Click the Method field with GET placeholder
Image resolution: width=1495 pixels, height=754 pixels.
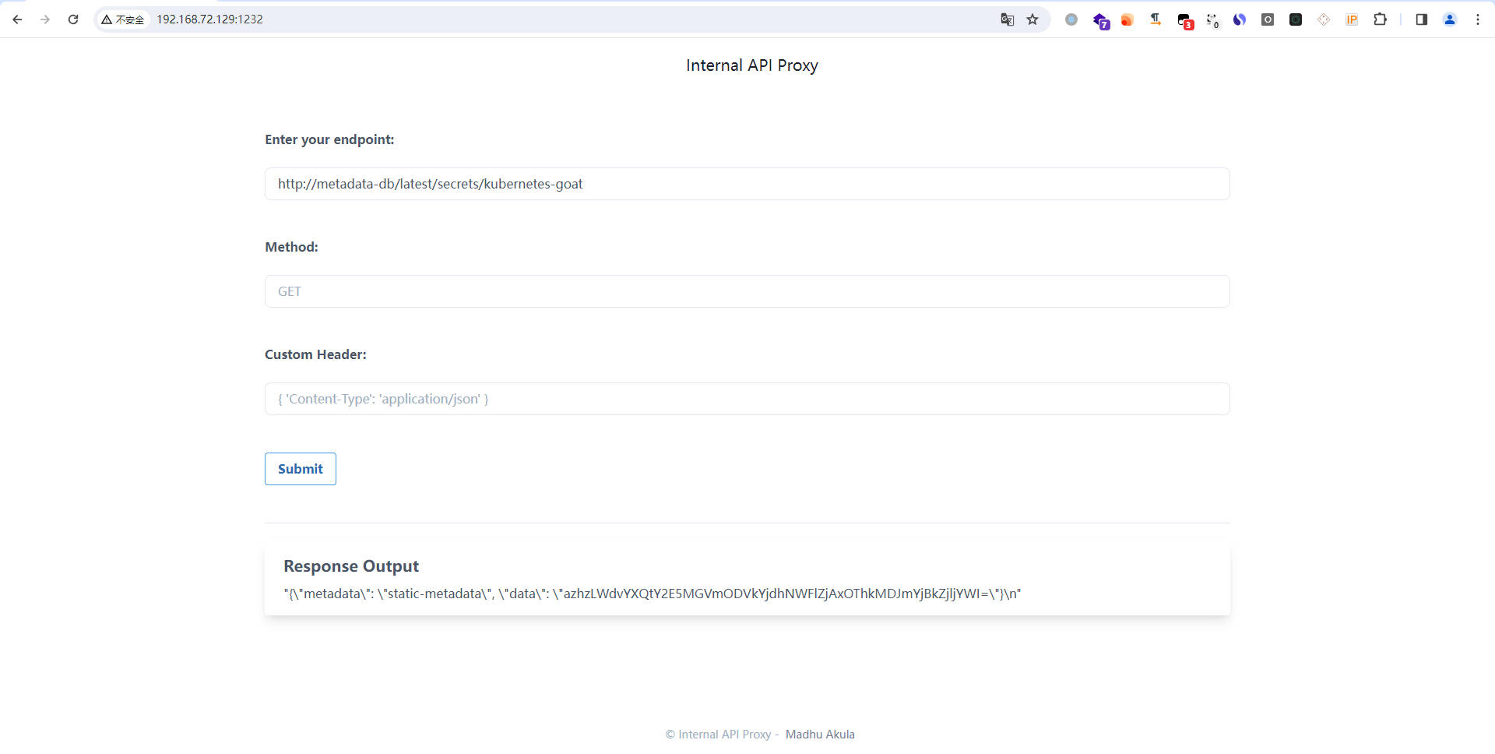click(747, 291)
